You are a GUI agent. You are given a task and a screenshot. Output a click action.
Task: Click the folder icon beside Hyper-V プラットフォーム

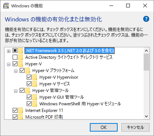28,71
